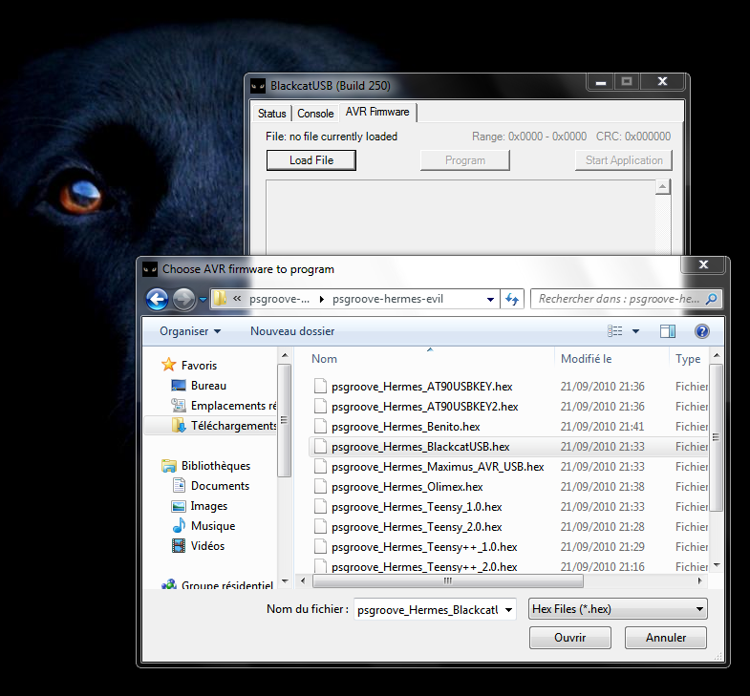Expand the file name combo box arrow
The image size is (750, 696).
[508, 609]
